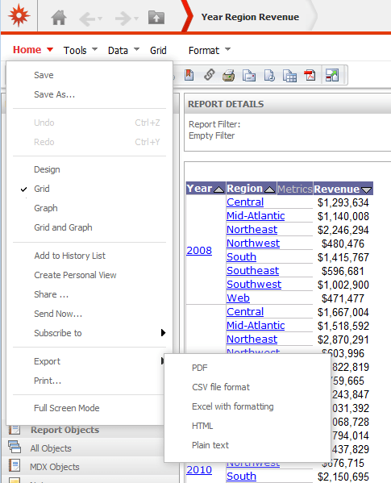Viewport: 391px width, 483px height.
Task: Sort by the Revenue column descending arrow
Action: pos(366,190)
